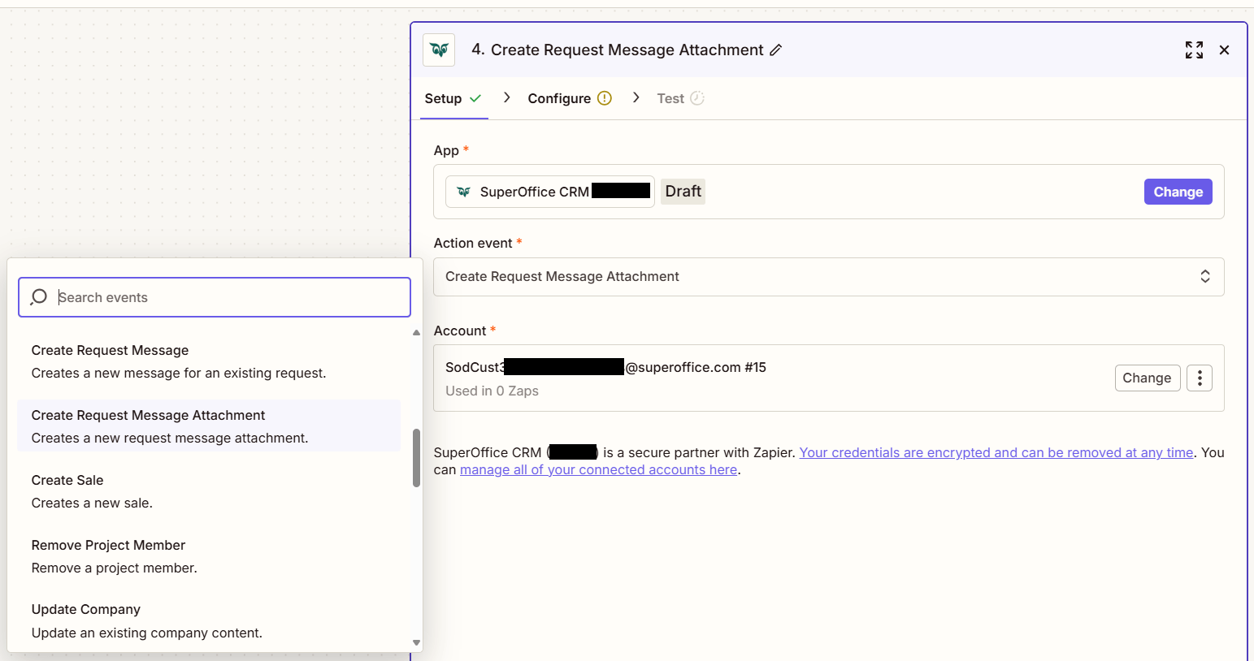This screenshot has width=1254, height=661.
Task: Click SuperOffice CRM logo in App field
Action: (463, 192)
